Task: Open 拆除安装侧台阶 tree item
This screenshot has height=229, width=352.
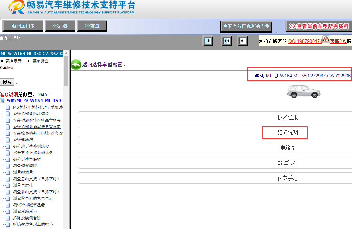Action: click(27, 218)
